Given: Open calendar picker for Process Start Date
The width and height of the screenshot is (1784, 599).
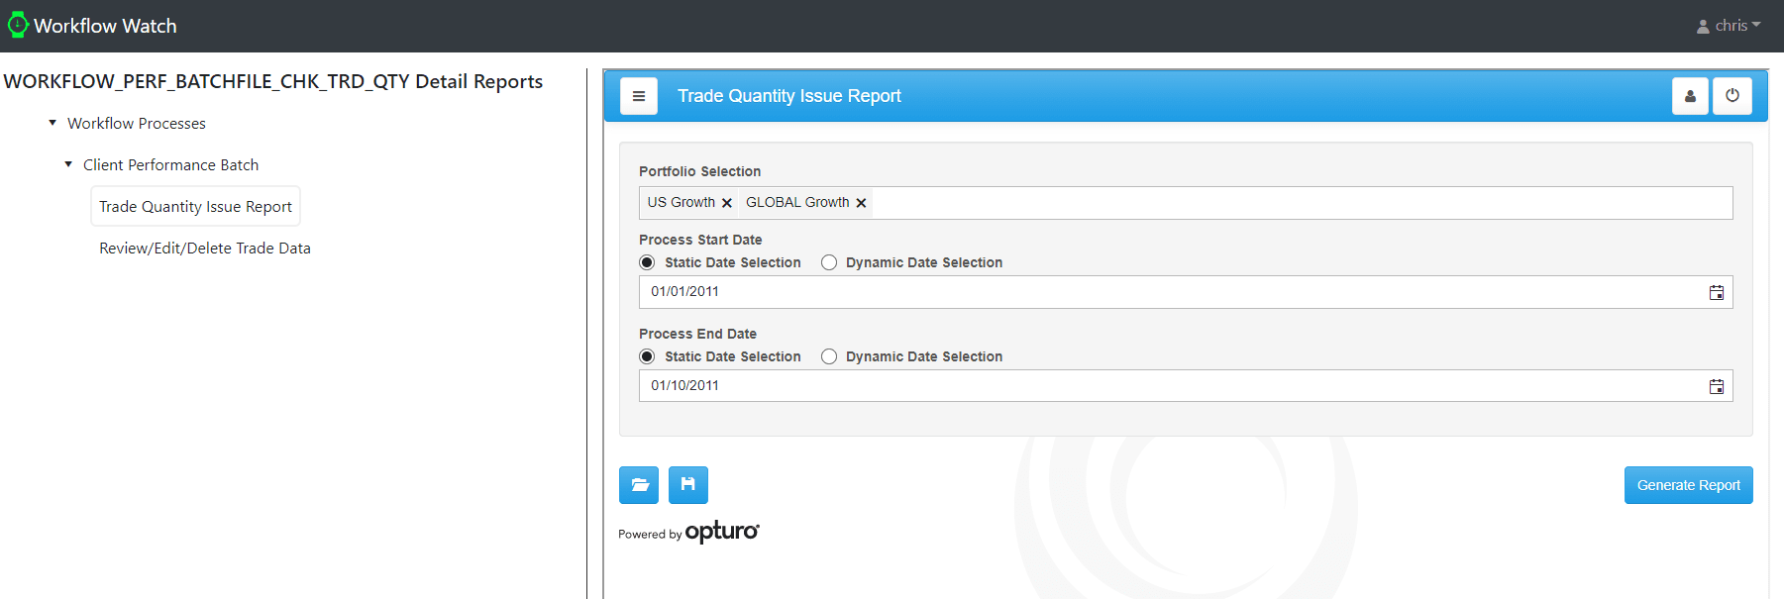Looking at the screenshot, I should point(1717,292).
